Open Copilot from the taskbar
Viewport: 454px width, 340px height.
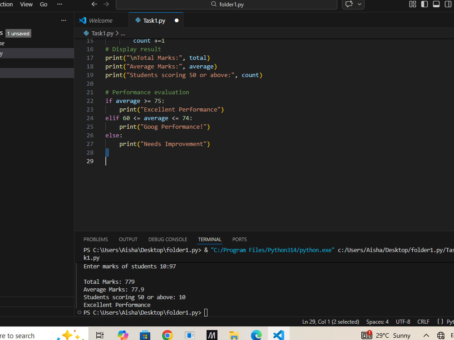[123, 335]
